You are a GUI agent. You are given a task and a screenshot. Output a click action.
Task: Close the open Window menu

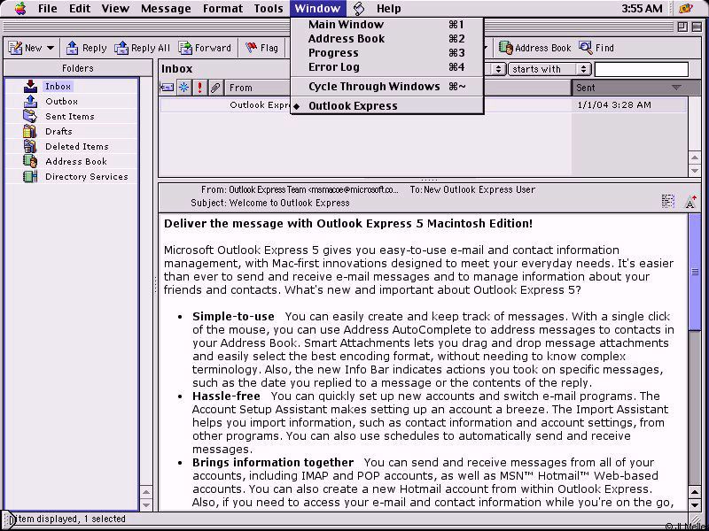[317, 9]
